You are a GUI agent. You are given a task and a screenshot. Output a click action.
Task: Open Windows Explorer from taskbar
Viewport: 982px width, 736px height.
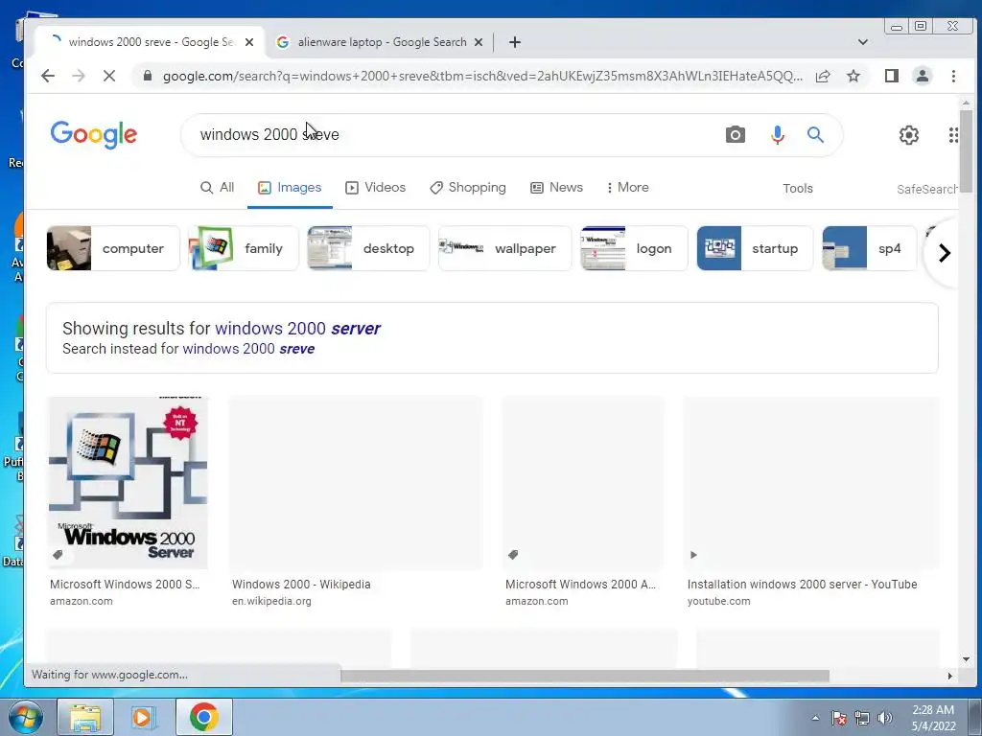coord(85,717)
